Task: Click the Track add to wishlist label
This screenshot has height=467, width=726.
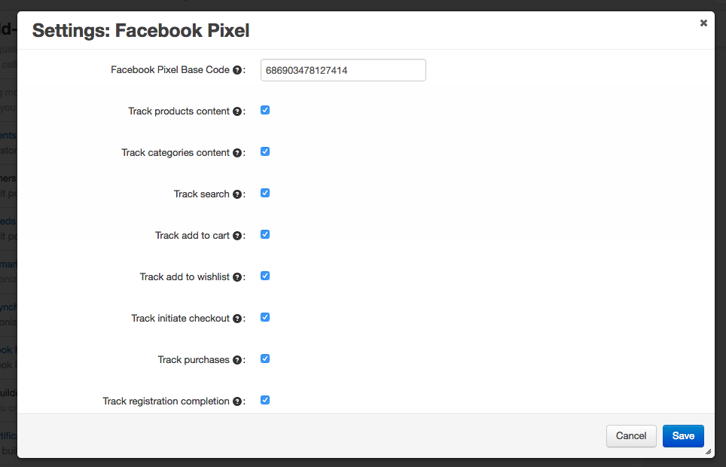Action: 185,277
